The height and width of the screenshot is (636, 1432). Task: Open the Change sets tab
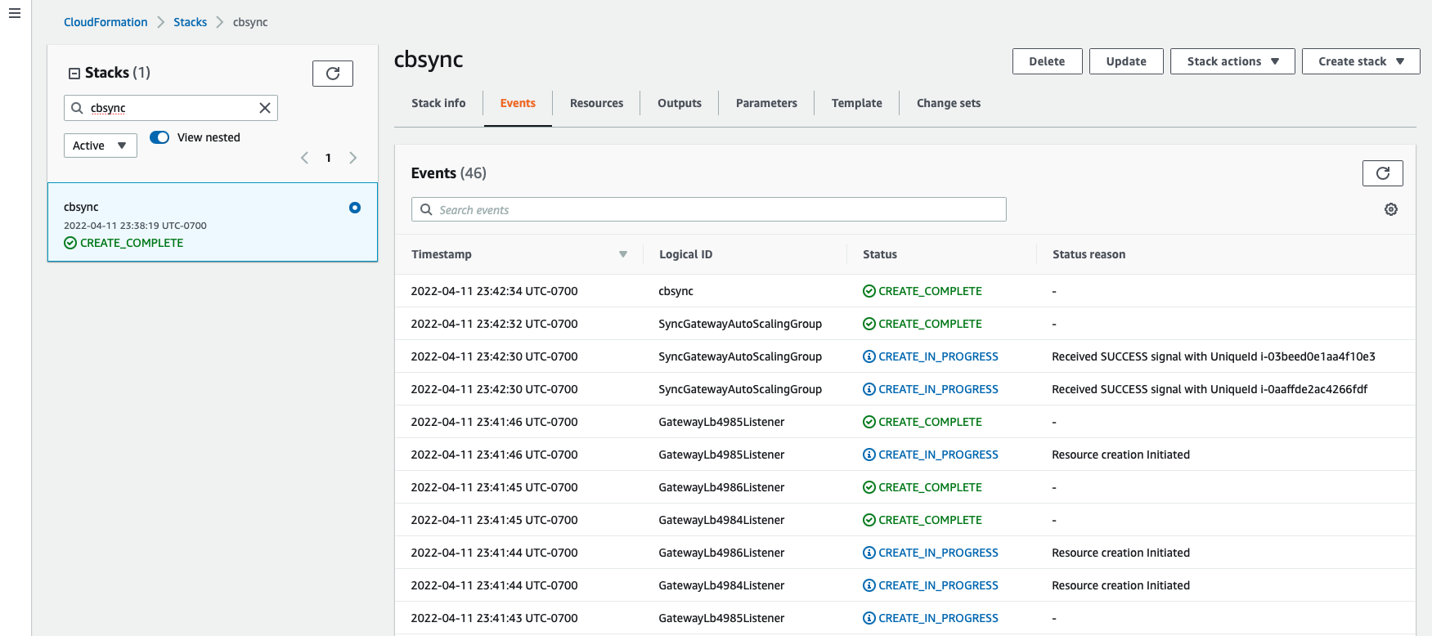click(x=949, y=103)
